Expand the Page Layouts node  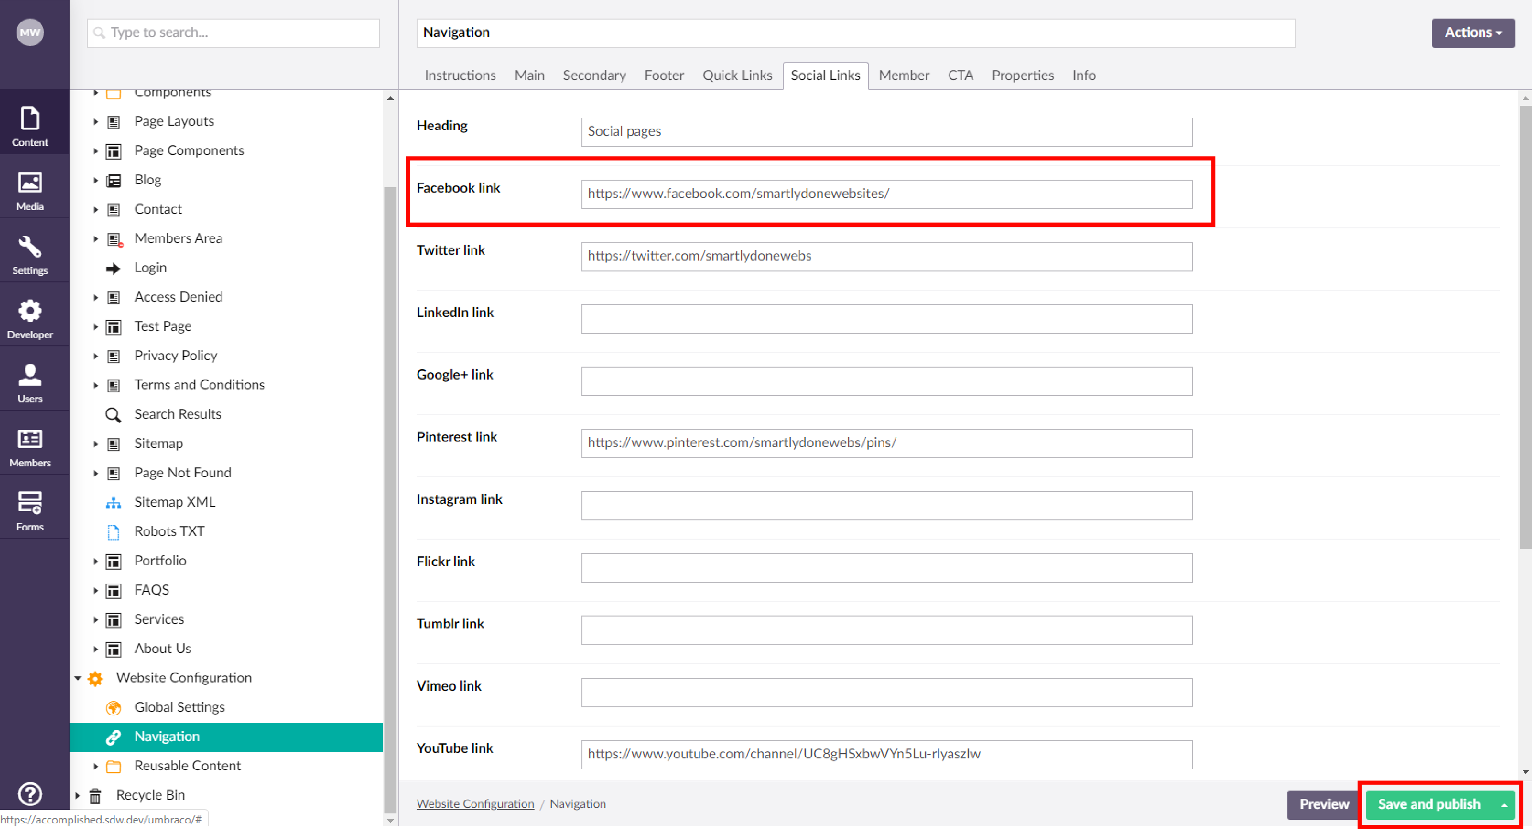[x=95, y=122]
